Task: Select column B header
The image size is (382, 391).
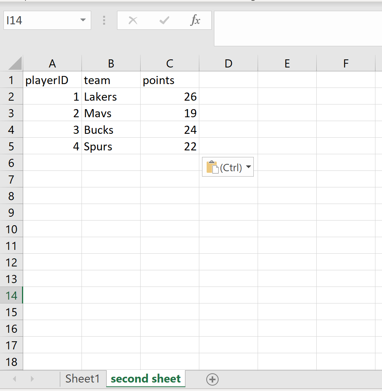Action: [x=111, y=63]
